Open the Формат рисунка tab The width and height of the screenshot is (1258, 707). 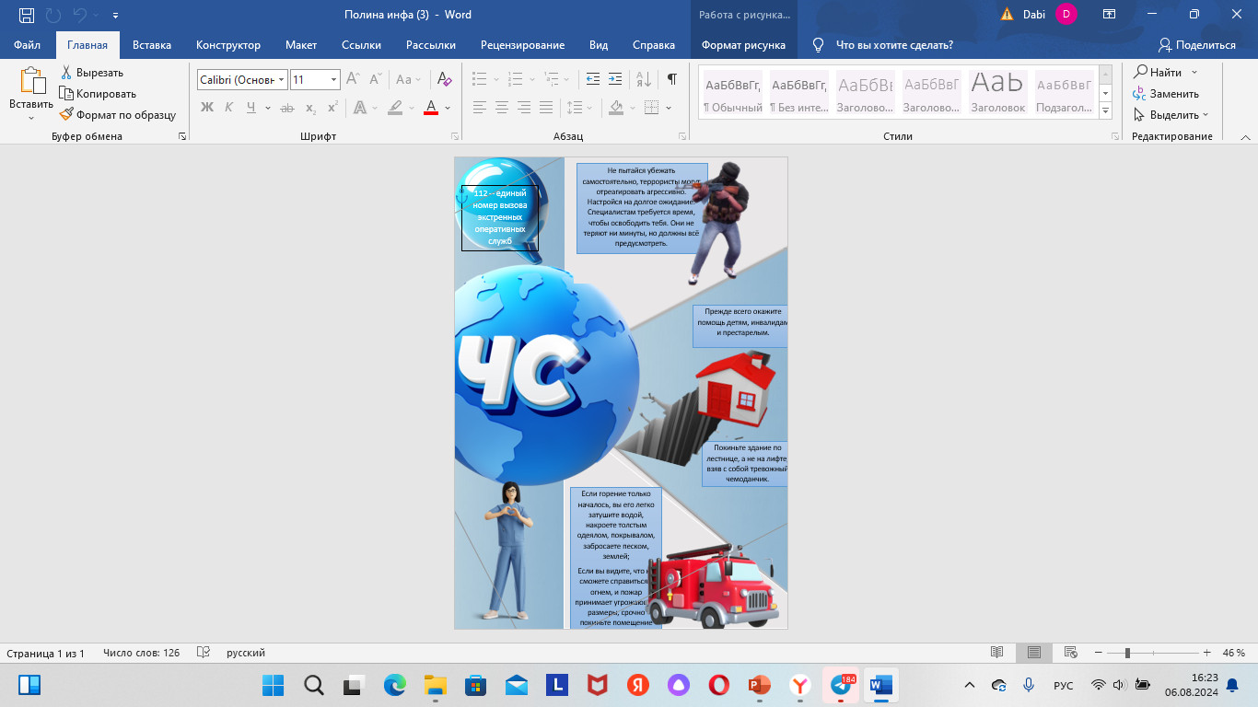tap(743, 45)
